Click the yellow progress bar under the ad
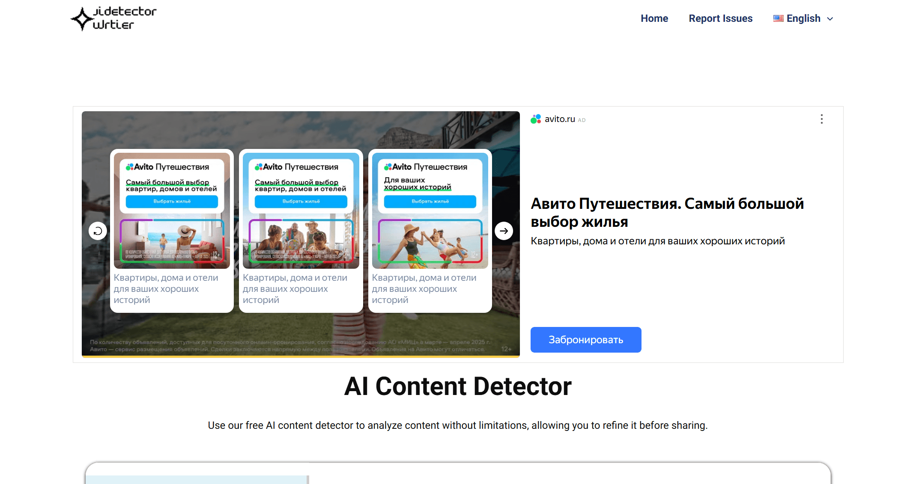The height and width of the screenshot is (484, 916). point(300,356)
